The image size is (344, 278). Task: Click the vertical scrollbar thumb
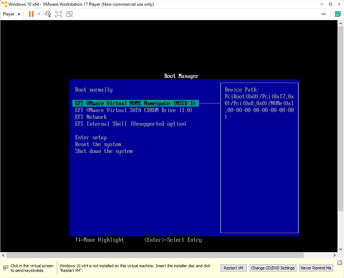pos(340,119)
